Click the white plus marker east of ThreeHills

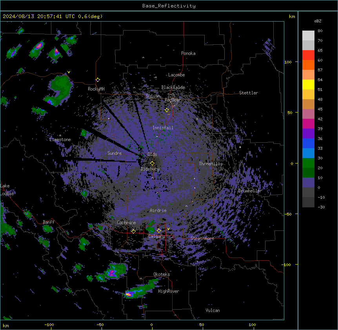coord(240,147)
